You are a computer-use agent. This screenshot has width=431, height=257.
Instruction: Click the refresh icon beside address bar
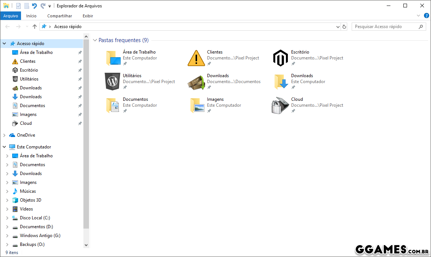pos(344,27)
